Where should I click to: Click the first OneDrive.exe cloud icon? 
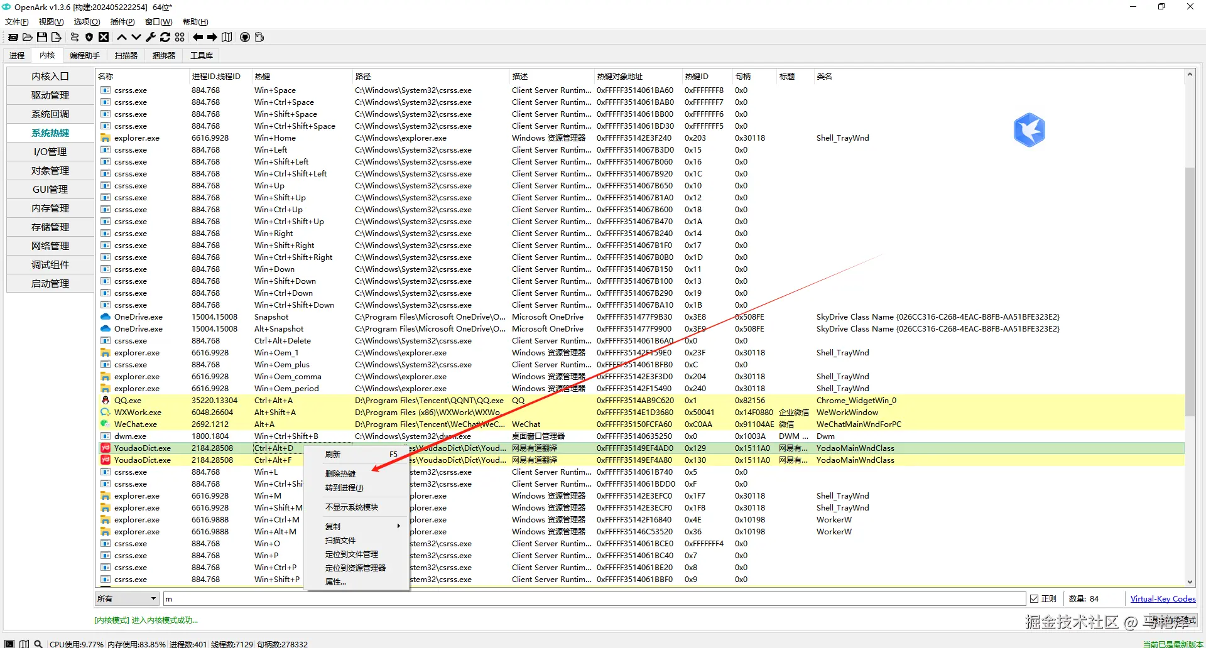(x=106, y=317)
